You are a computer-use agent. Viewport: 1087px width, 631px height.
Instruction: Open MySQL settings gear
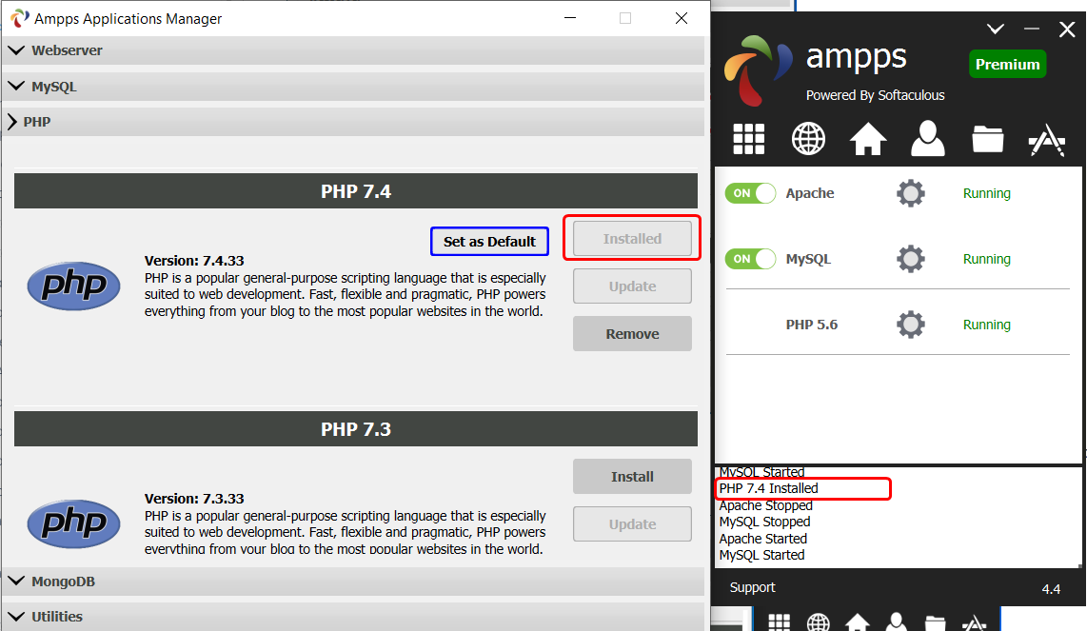tap(911, 259)
